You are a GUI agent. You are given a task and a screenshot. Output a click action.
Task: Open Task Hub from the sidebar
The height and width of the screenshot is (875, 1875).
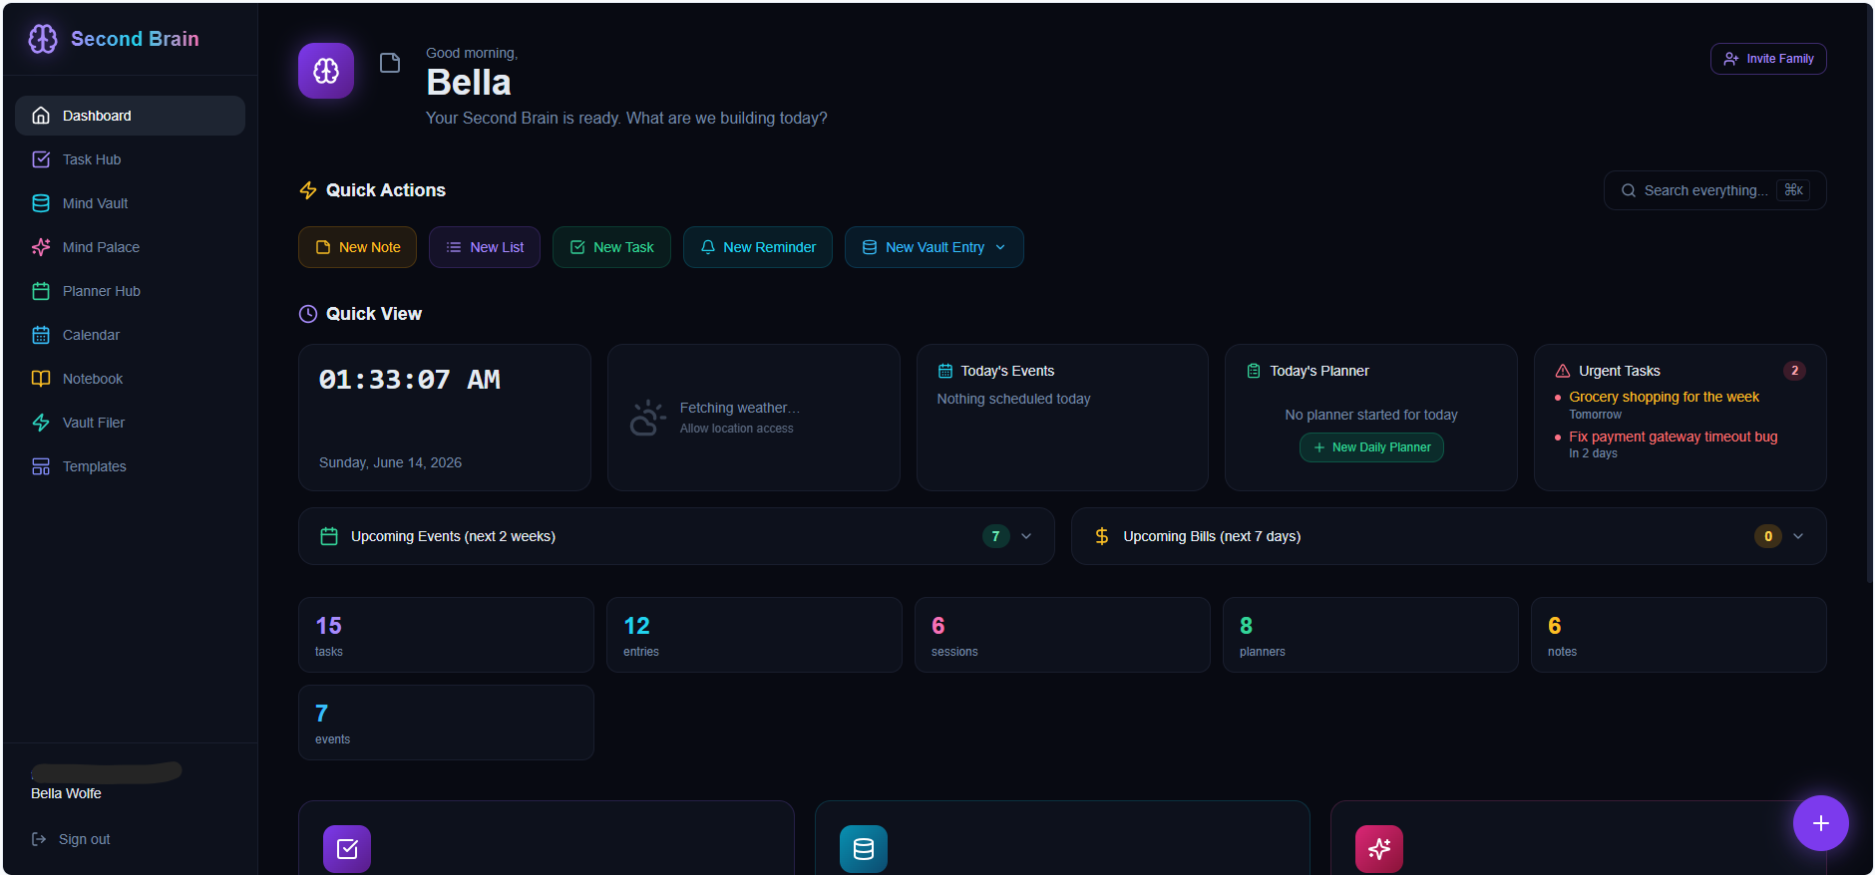tap(130, 159)
